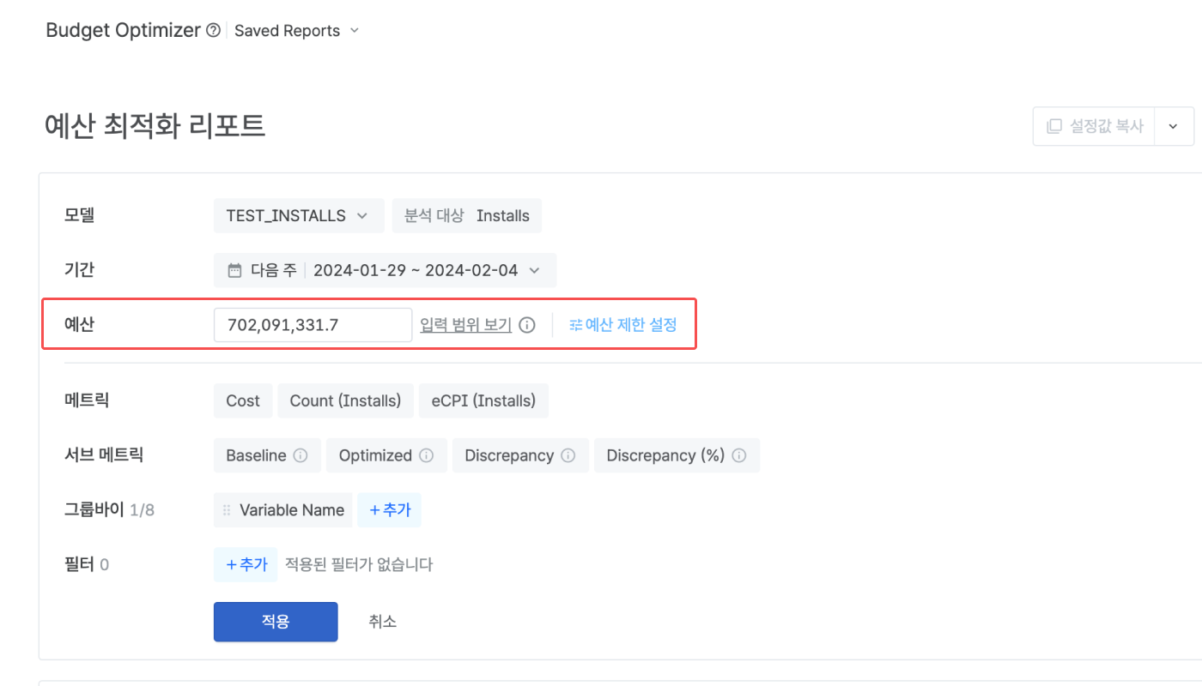Screen dimensions: 1202x686
Task: Click the Discrepancy (%) sub metric chip
Action: (677, 455)
